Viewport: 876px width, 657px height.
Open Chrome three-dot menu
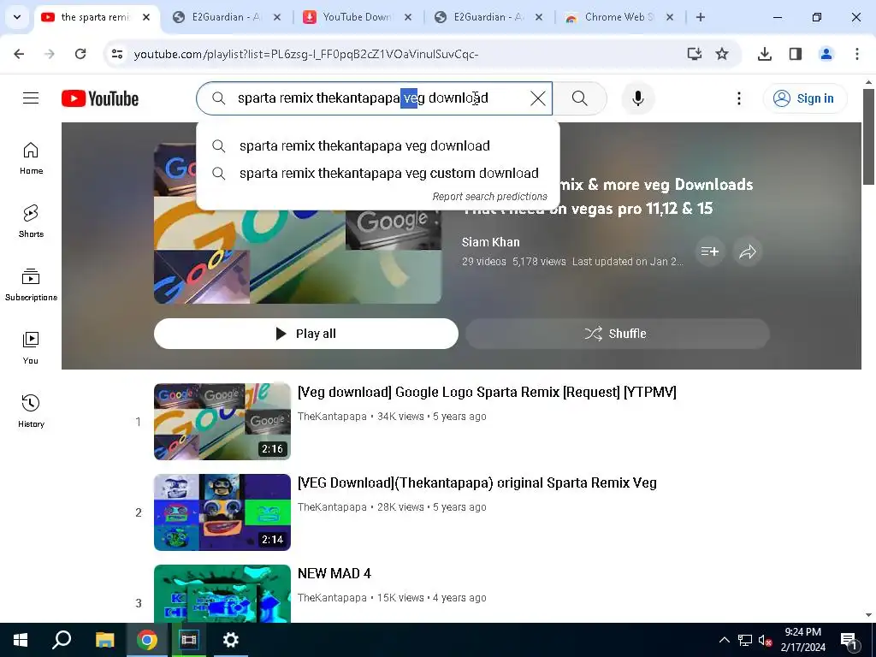(x=856, y=54)
